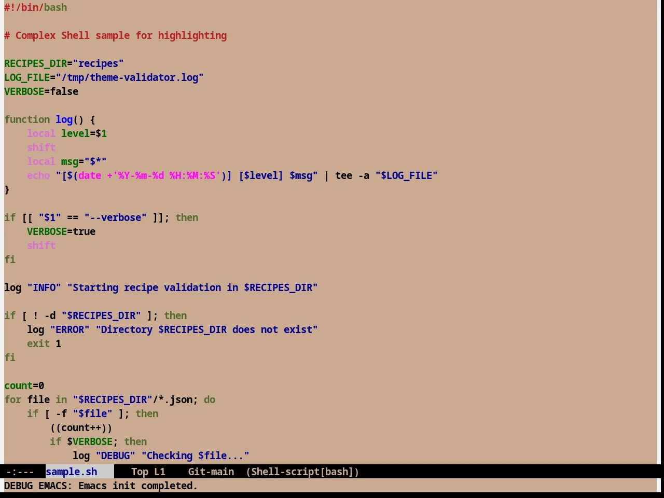Click the Top position indicator in mode line

click(x=140, y=472)
